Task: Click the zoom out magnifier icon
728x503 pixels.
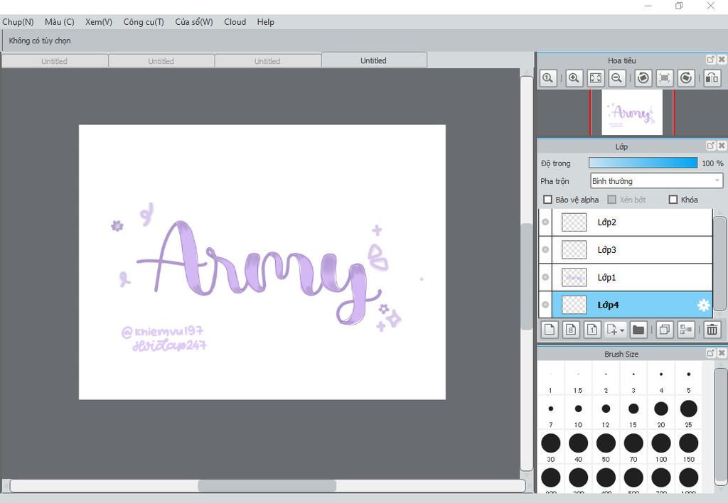Action: click(617, 78)
